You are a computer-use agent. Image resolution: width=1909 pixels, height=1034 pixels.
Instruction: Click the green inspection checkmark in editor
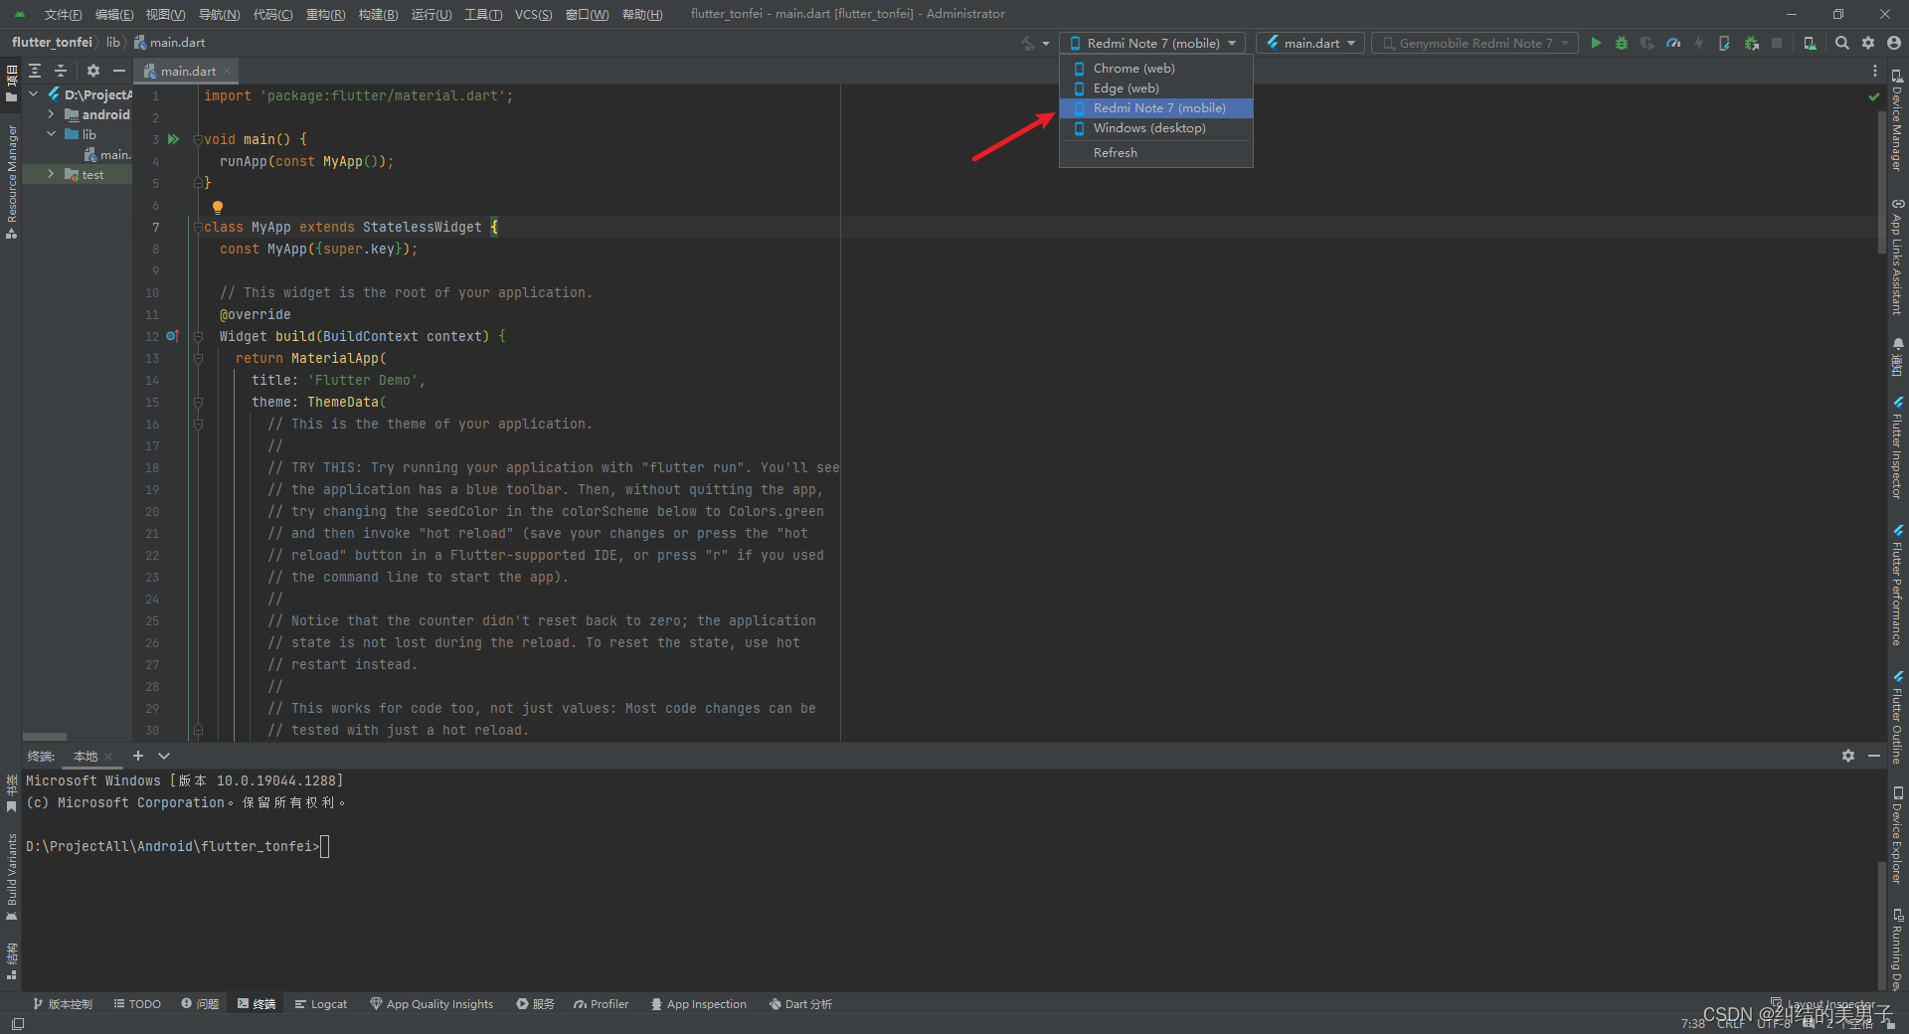point(1874,96)
